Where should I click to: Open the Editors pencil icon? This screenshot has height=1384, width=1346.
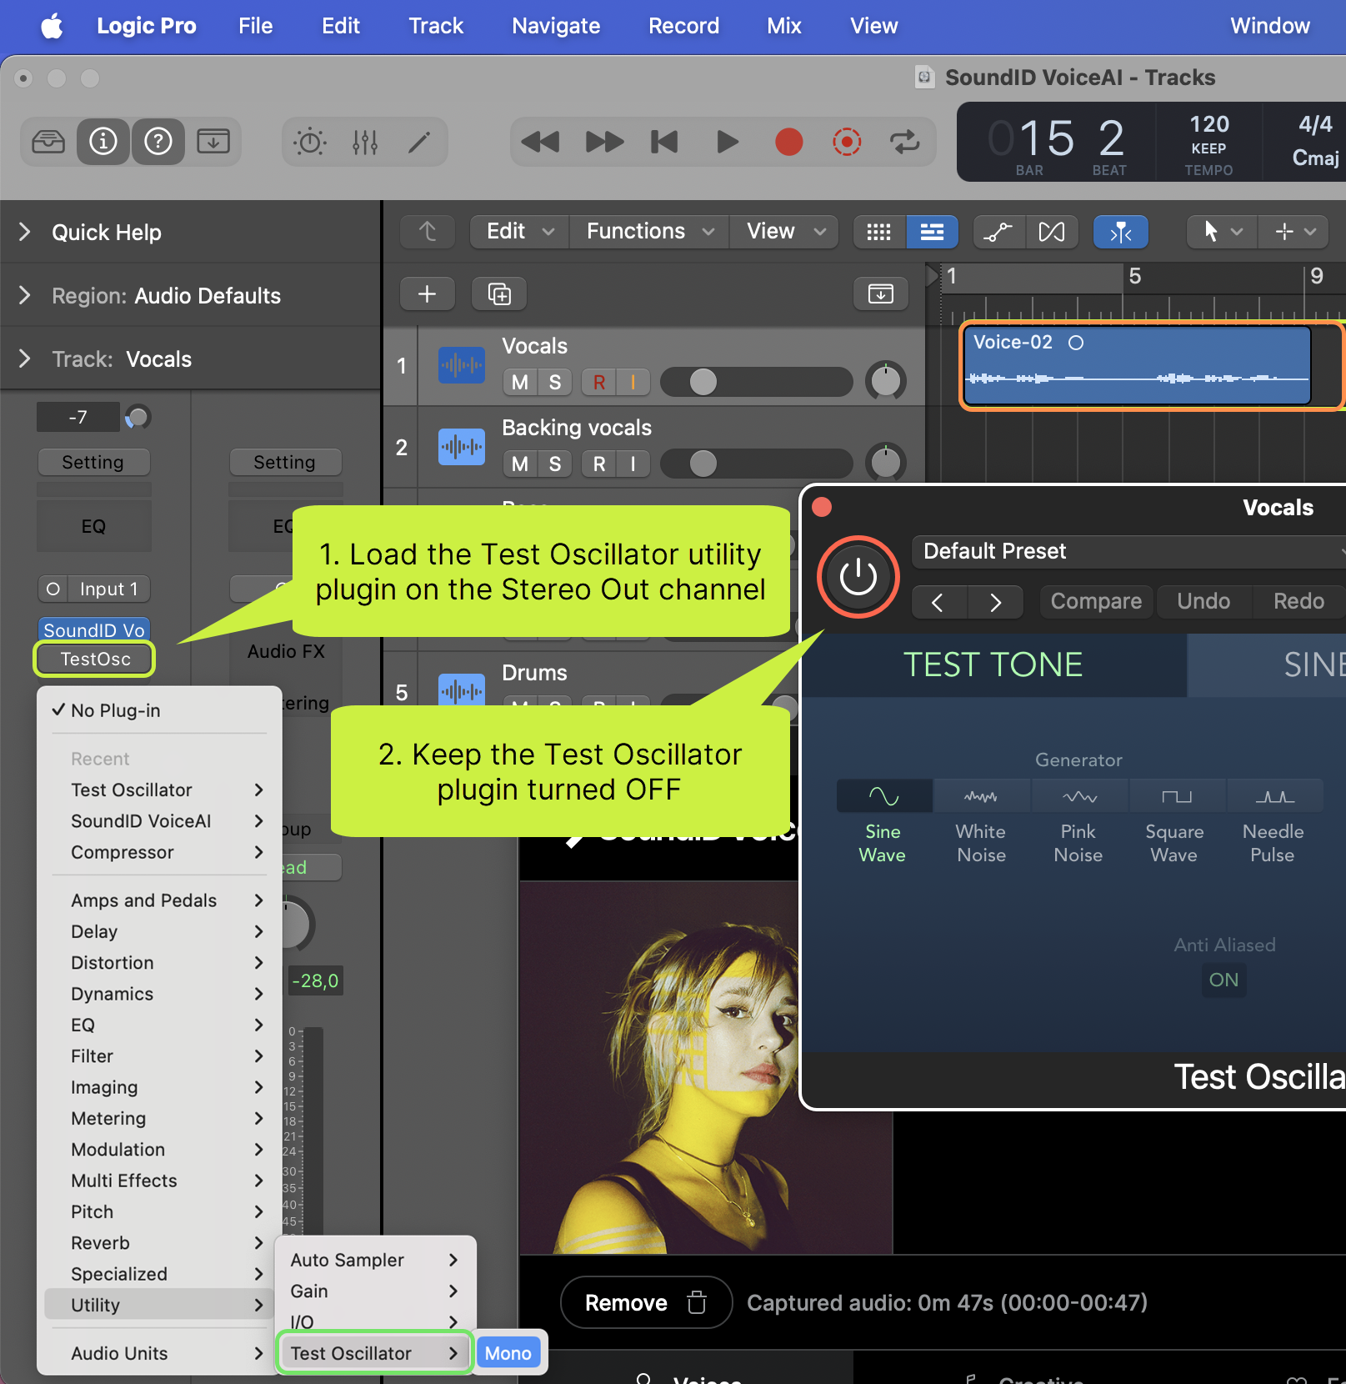click(x=419, y=142)
